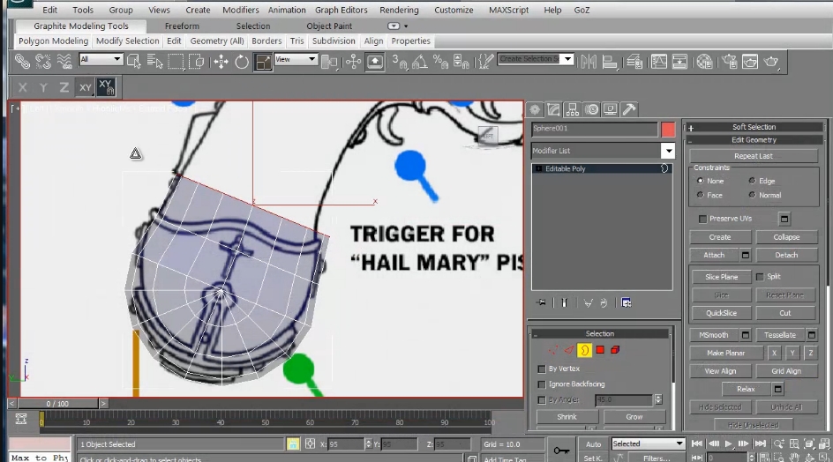Enable the By Angle checkbox
The image size is (833, 462).
pyautogui.click(x=542, y=400)
